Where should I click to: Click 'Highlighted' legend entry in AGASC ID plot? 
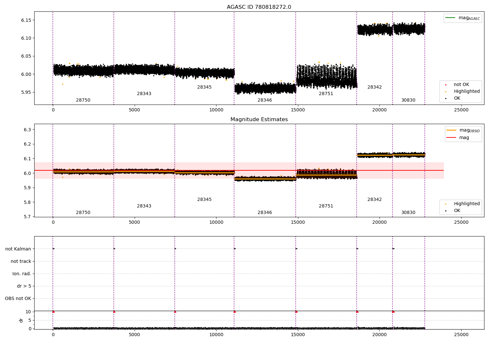click(x=463, y=92)
